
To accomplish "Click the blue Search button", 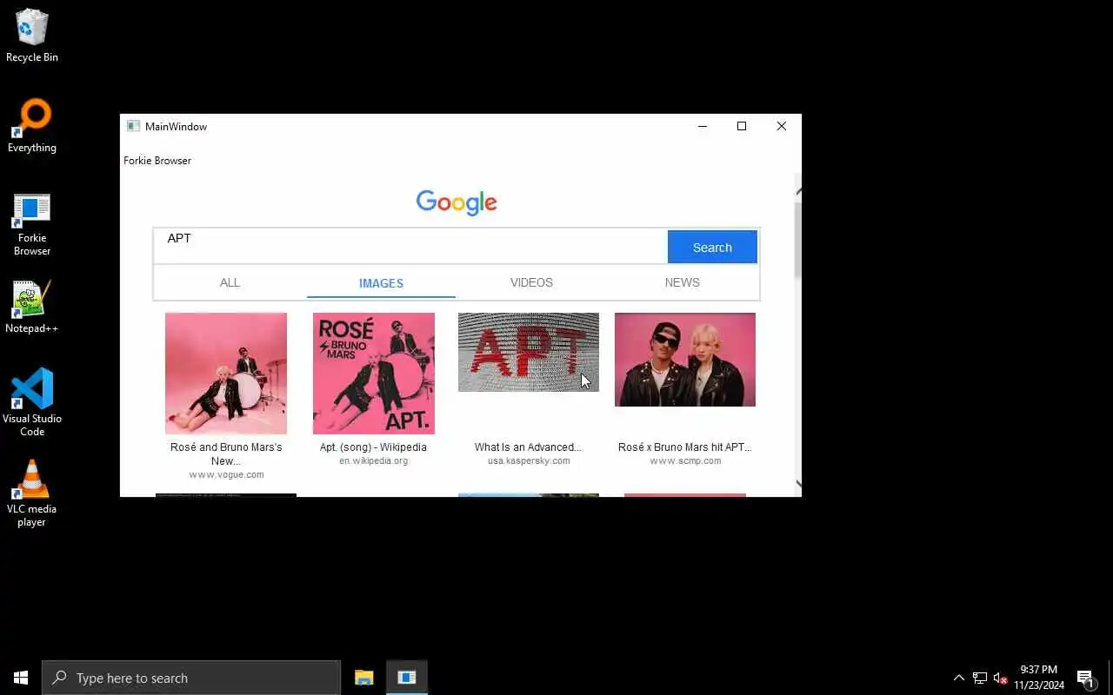I will (x=712, y=247).
